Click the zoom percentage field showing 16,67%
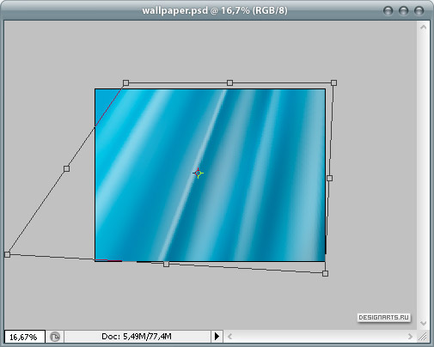 pos(25,337)
